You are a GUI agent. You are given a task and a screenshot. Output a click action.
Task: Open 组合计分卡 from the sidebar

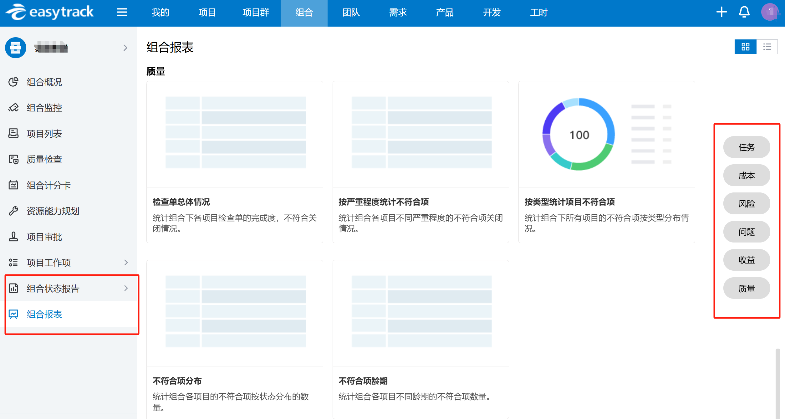pyautogui.click(x=47, y=185)
